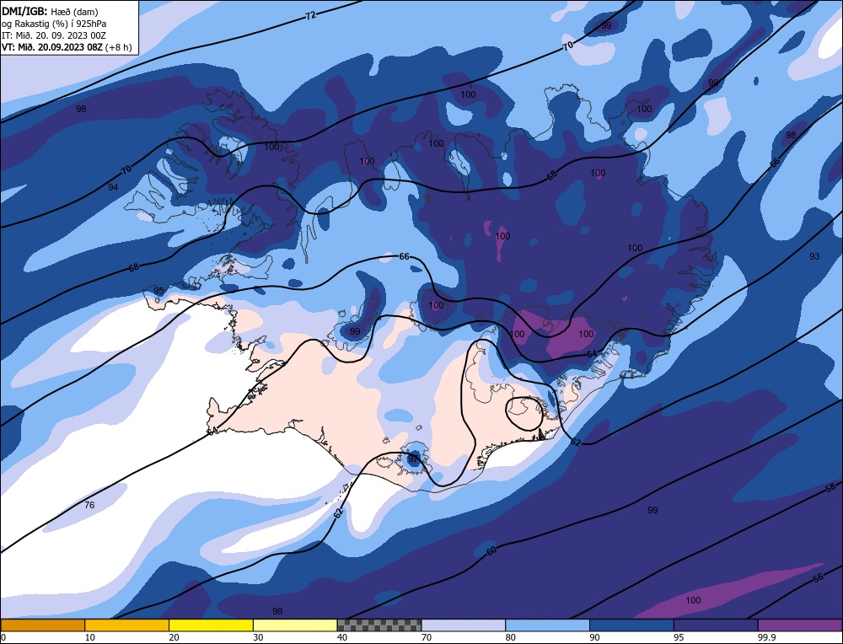Click the light blue 80–90 legend swatch
This screenshot has width=843, height=644.
pyautogui.click(x=547, y=625)
